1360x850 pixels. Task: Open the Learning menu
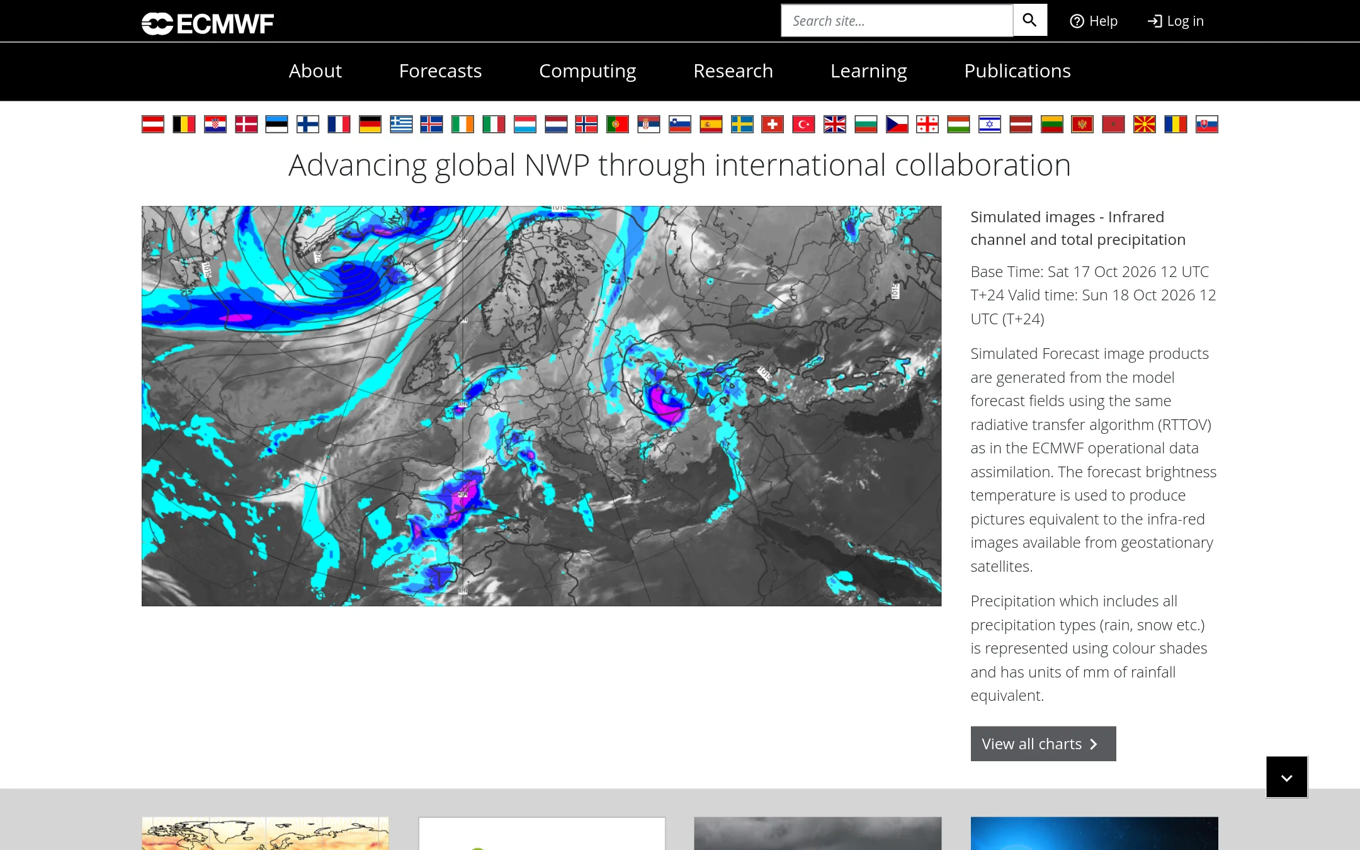click(868, 71)
